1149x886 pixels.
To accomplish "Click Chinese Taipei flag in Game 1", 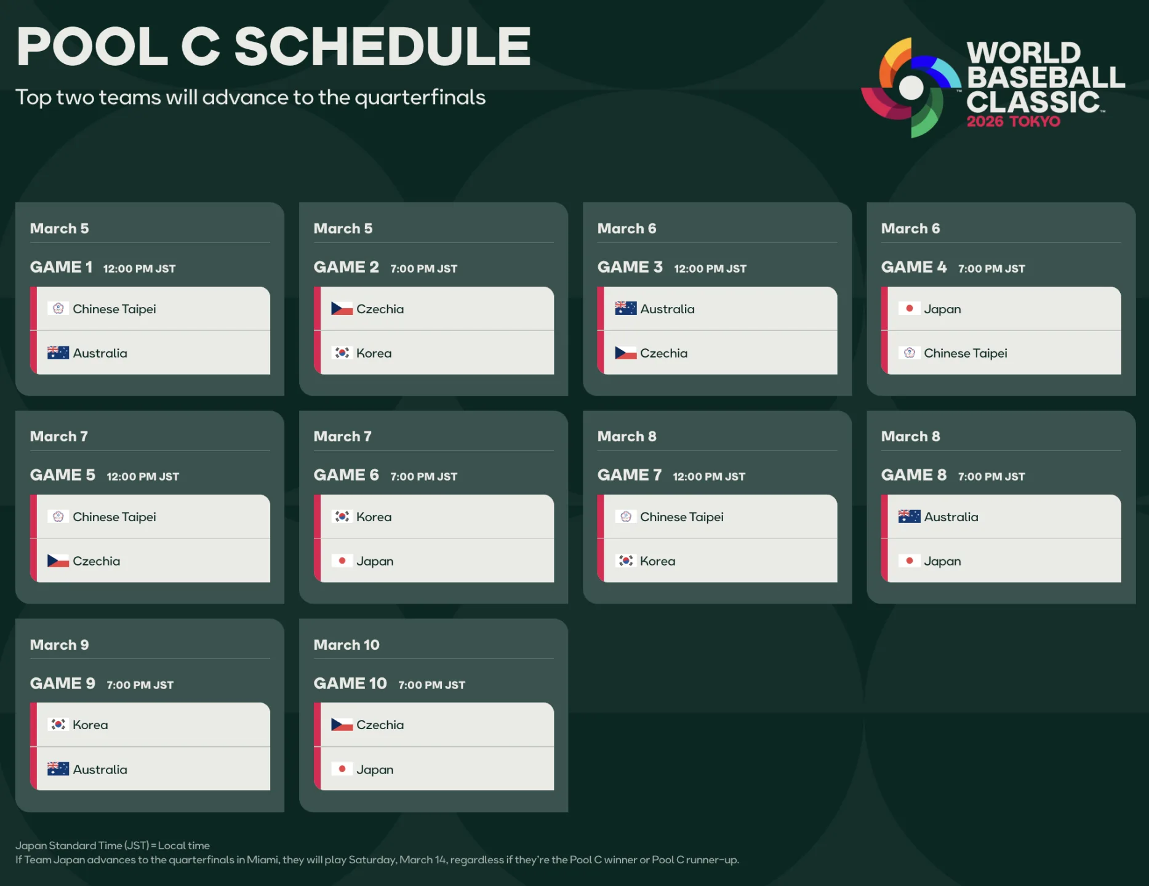I will [58, 308].
